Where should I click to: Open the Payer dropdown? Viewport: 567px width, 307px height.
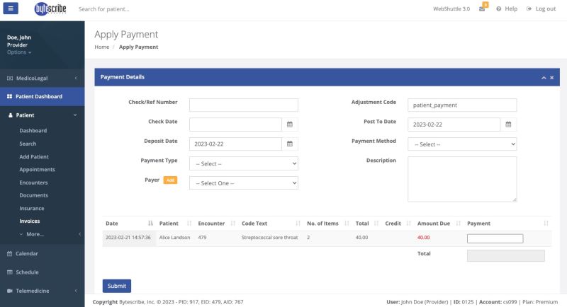click(x=243, y=183)
